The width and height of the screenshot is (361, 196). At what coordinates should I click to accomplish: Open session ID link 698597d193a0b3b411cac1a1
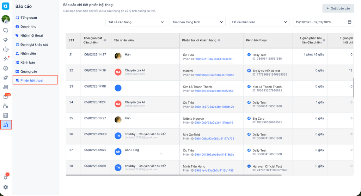(214, 59)
